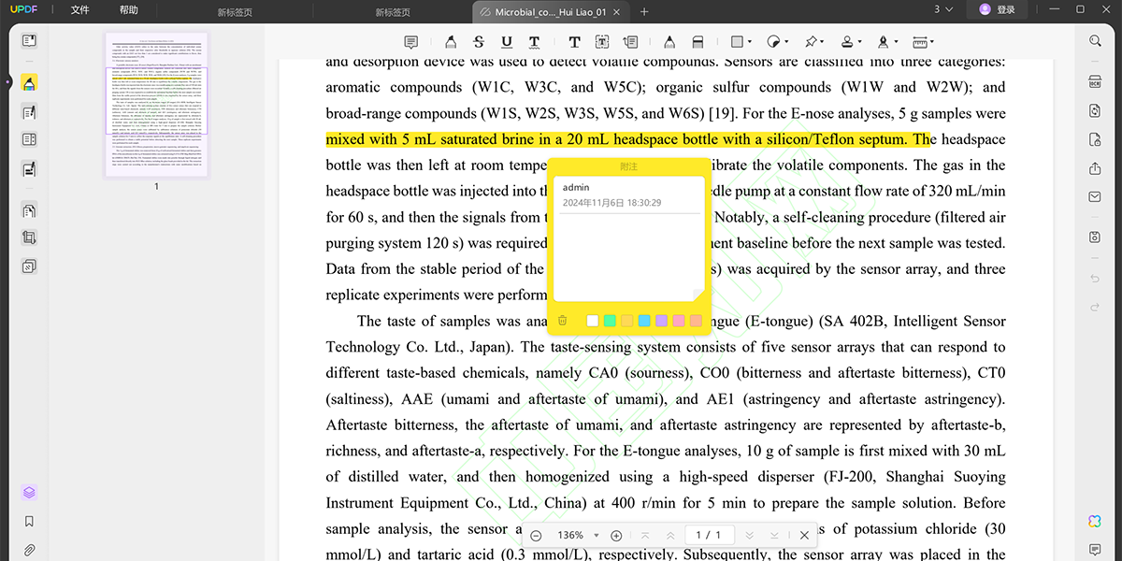Toggle the attachments paperclip panel

pyautogui.click(x=29, y=550)
